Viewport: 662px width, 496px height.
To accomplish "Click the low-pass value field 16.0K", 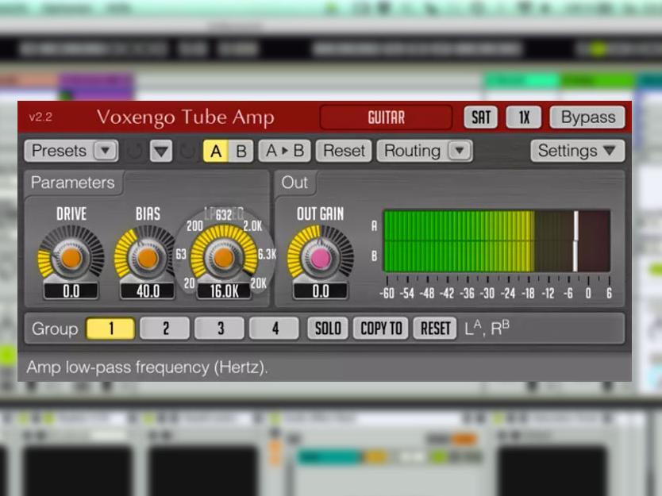I will pos(224,291).
